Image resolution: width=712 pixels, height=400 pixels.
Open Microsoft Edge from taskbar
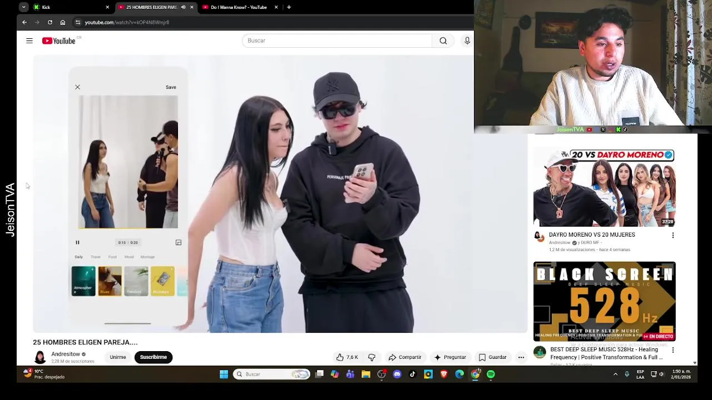click(459, 374)
